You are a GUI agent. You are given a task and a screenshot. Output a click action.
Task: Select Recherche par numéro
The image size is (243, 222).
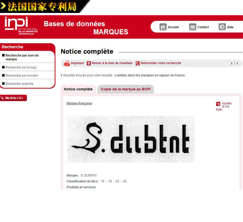pyautogui.click(x=22, y=75)
